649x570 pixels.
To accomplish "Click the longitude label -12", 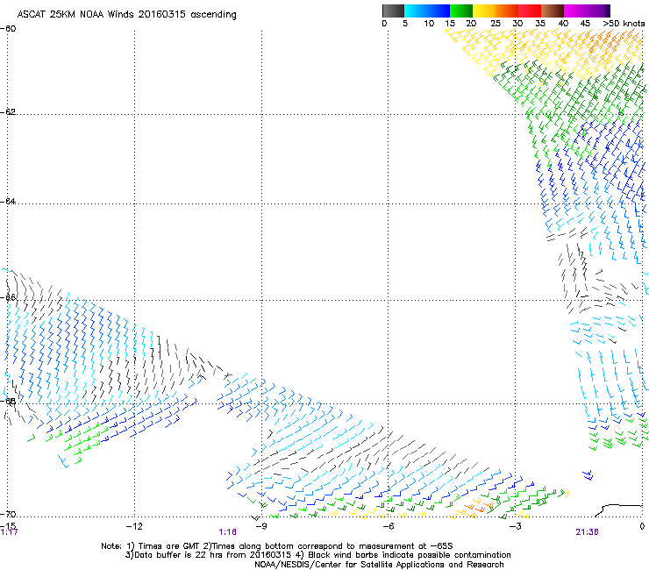I will [133, 526].
